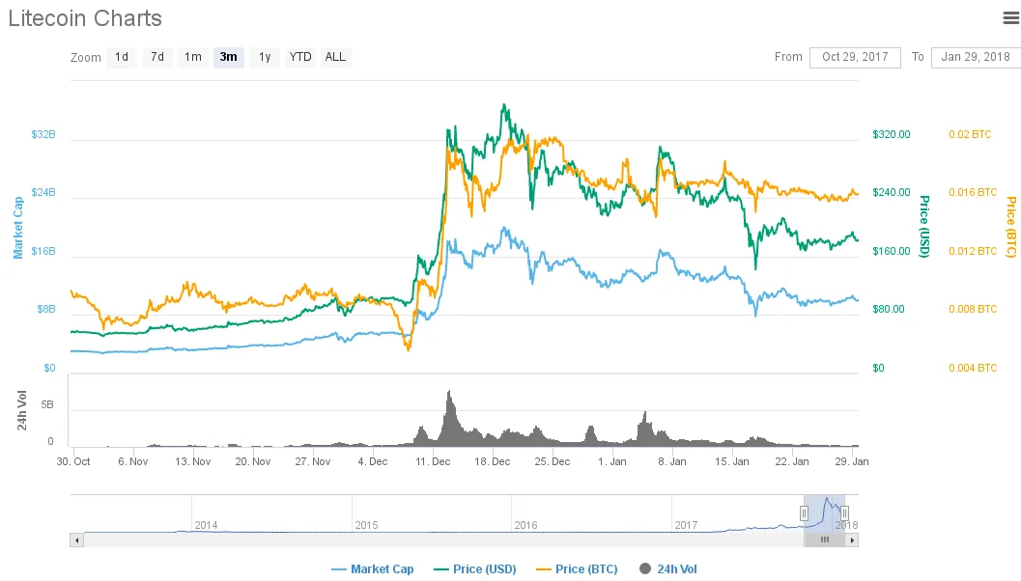Click the 1. Jan axis label
Viewport: 1021px width, 581px height.
coord(612,461)
